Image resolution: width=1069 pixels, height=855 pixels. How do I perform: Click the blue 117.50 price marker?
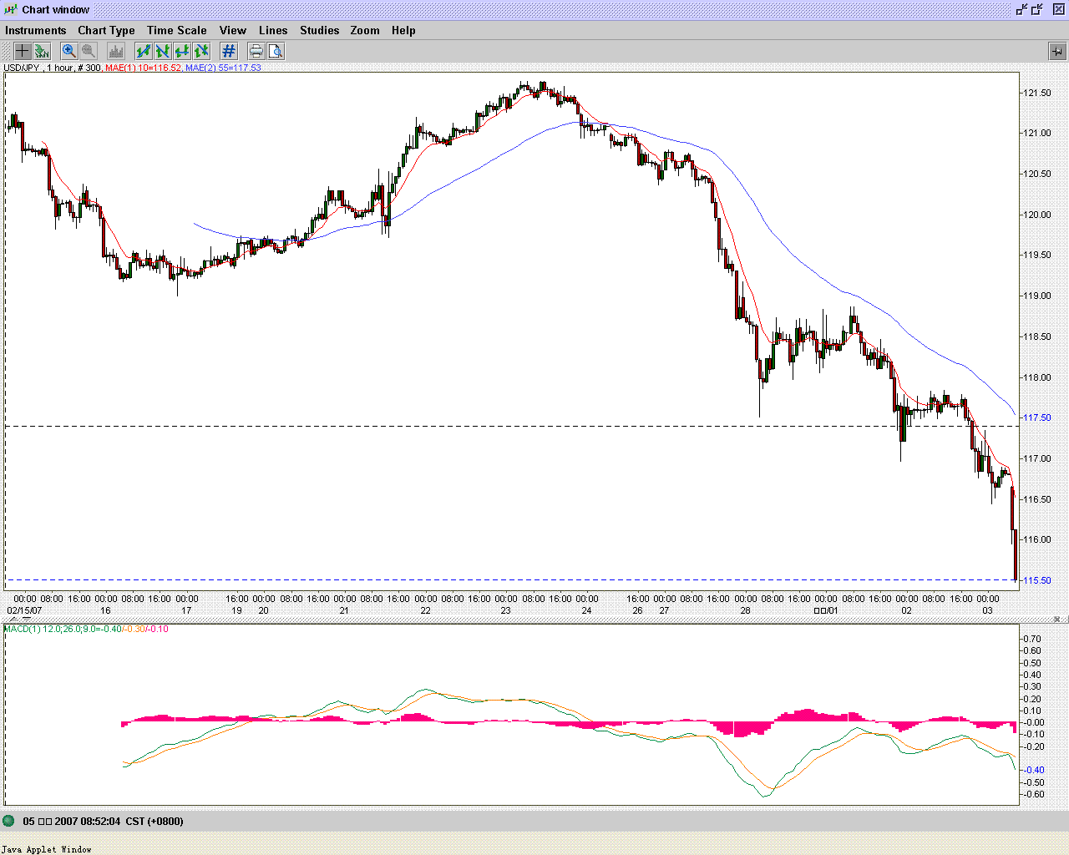tap(1037, 417)
